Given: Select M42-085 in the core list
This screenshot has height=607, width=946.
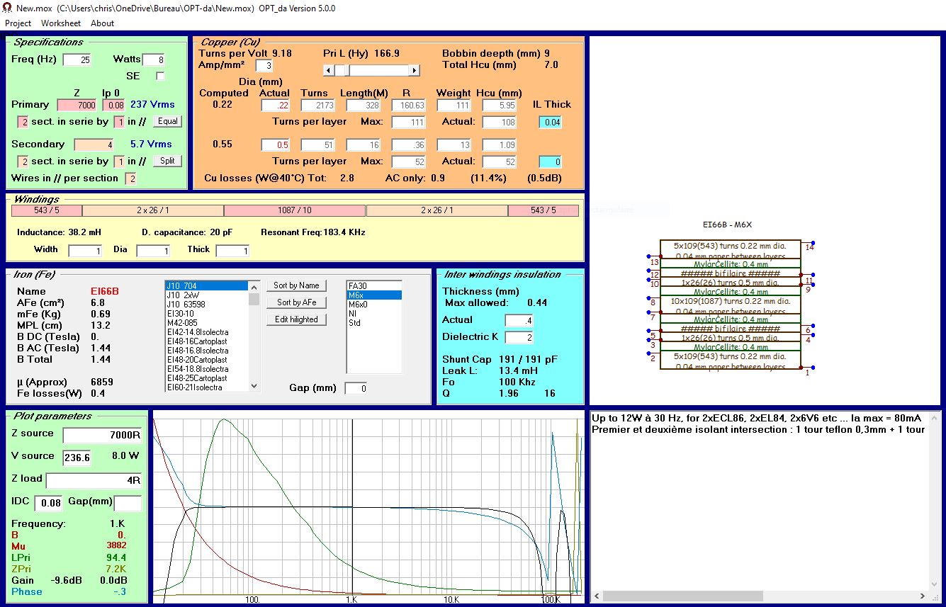Looking at the screenshot, I should tap(206, 322).
